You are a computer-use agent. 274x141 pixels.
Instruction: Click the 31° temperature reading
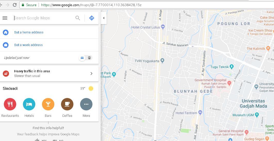click(83, 89)
